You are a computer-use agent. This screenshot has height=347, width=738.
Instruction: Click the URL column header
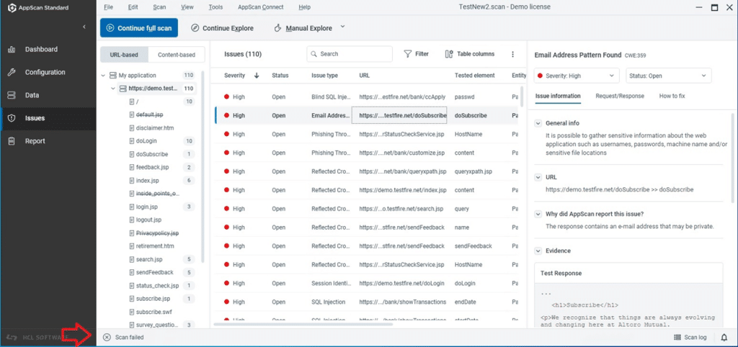[364, 75]
